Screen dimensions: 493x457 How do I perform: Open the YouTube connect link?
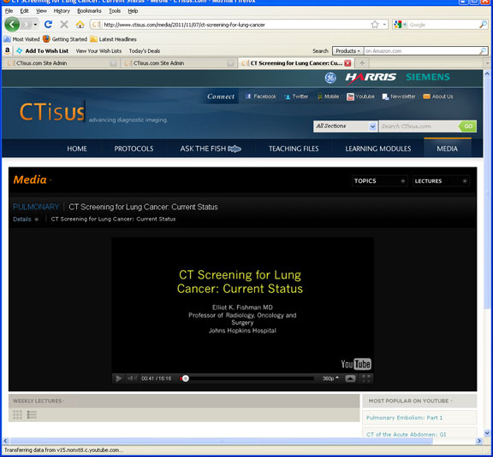click(x=360, y=97)
